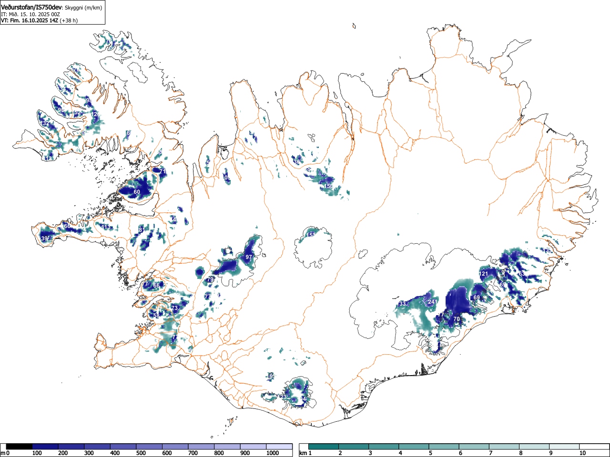Screen dimensions: 610x457
Task: Click the '5' tick label in the km legend
Action: coord(430,453)
